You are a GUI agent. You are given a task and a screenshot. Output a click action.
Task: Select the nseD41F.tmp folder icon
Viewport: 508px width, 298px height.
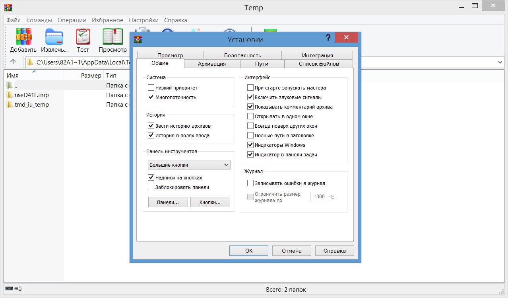pos(10,95)
